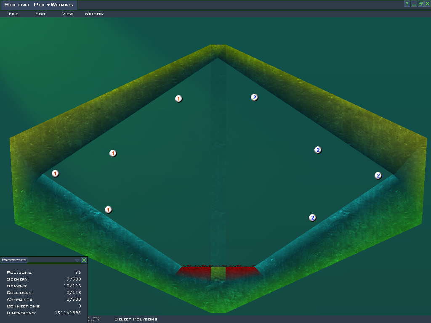The width and height of the screenshot is (431, 323).
Task: Click the green question mark help icon
Action: [x=407, y=4]
